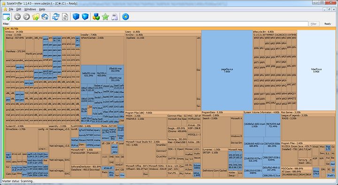The height and width of the screenshot is (185, 338).
Task: Click the C: 93.7Gb root header
Action: point(170,29)
